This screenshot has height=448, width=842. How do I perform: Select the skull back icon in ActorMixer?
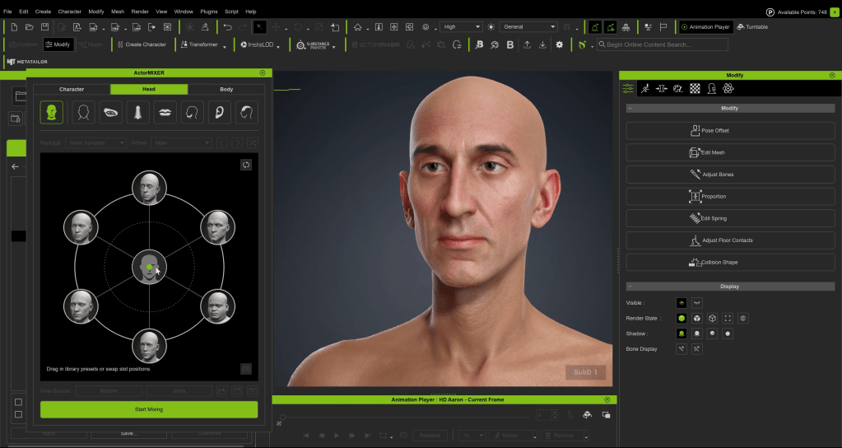[246, 112]
